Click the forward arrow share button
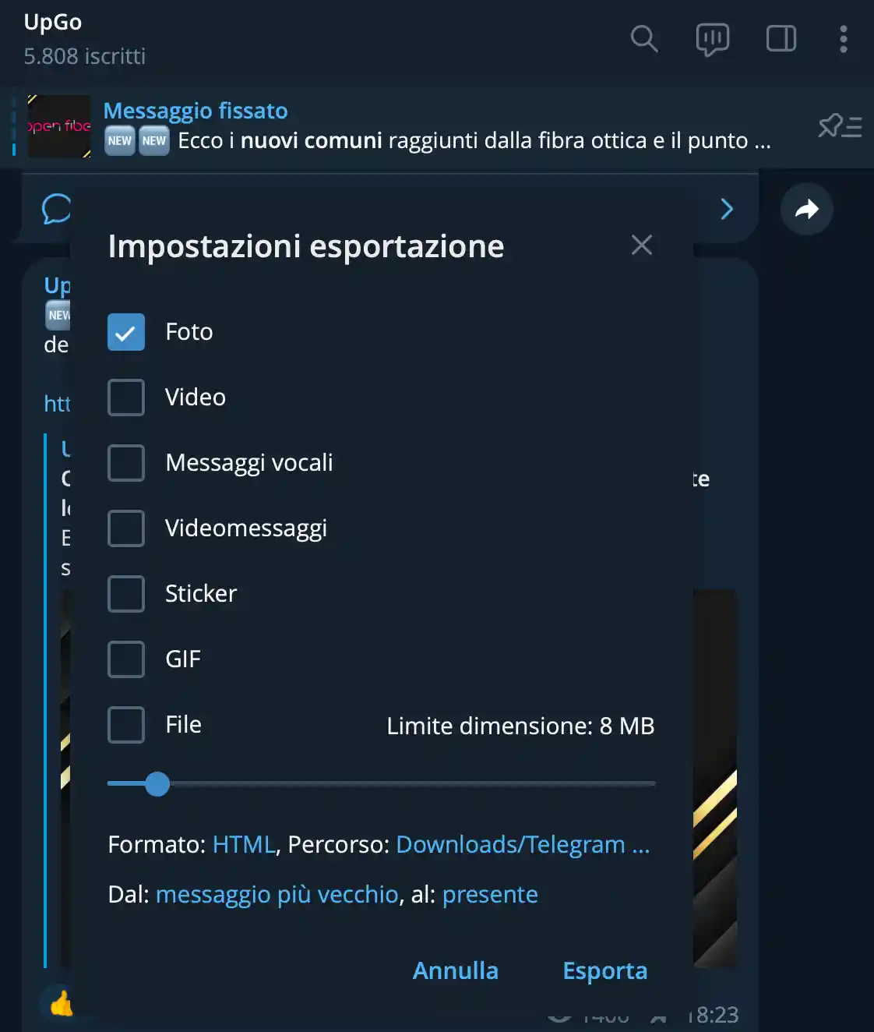The width and height of the screenshot is (874, 1032). pyautogui.click(x=807, y=209)
